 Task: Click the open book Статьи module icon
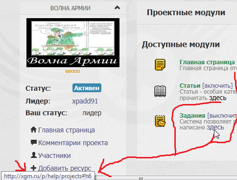click(160, 91)
